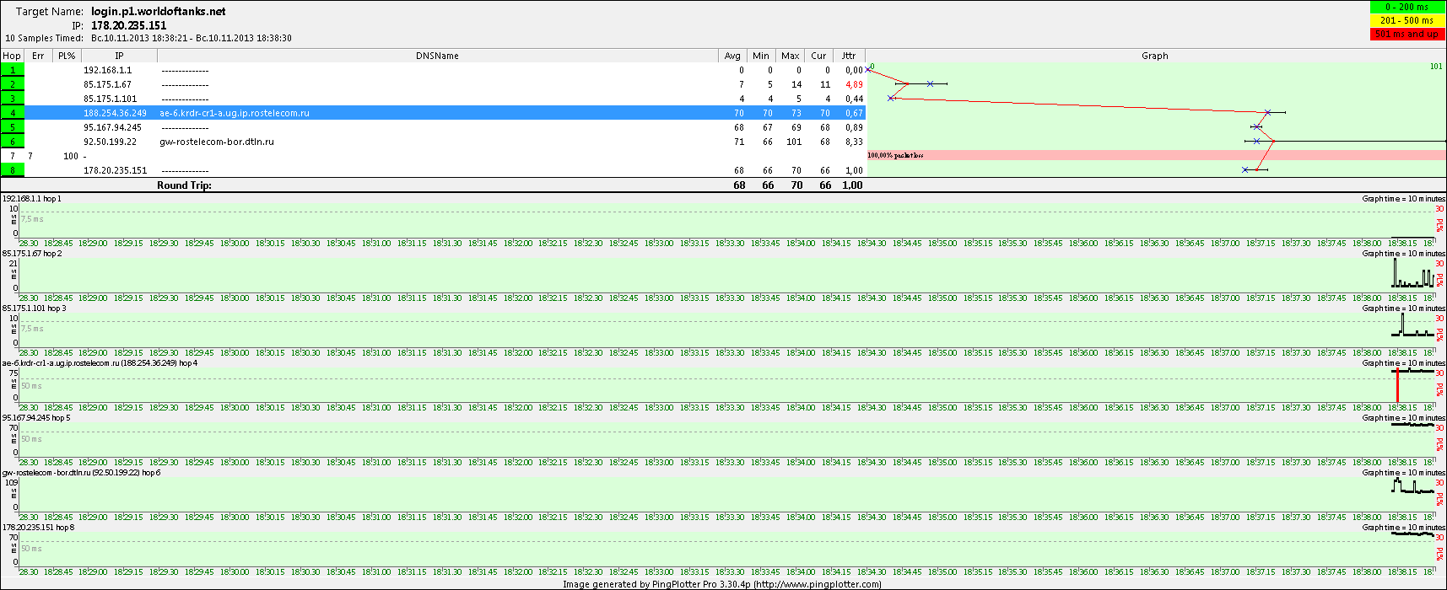This screenshot has height=590, width=1447.
Task: Click the DNSName column header
Action: click(437, 56)
